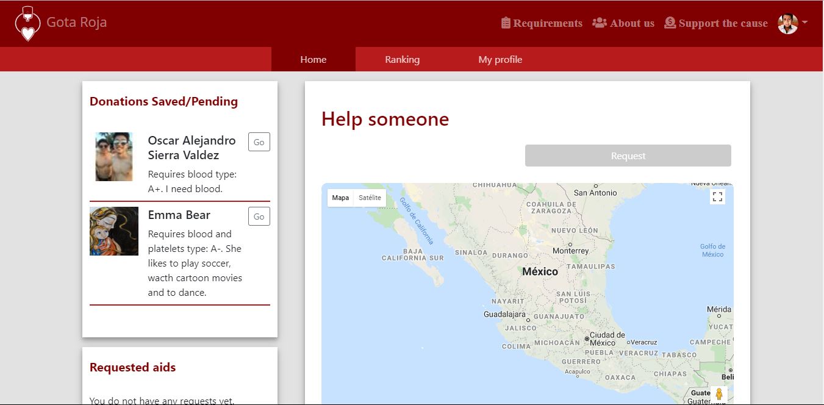Switch to the My profile tab

500,59
